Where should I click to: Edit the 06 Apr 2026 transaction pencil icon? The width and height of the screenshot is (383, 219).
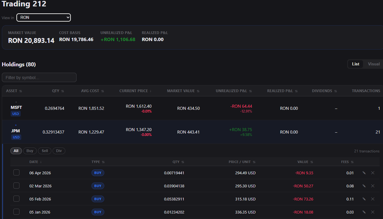[364, 173]
